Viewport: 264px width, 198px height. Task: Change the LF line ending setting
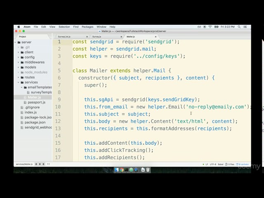[x=207, y=164]
